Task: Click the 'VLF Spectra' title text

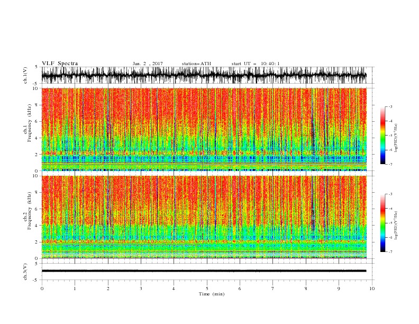Action: point(60,64)
